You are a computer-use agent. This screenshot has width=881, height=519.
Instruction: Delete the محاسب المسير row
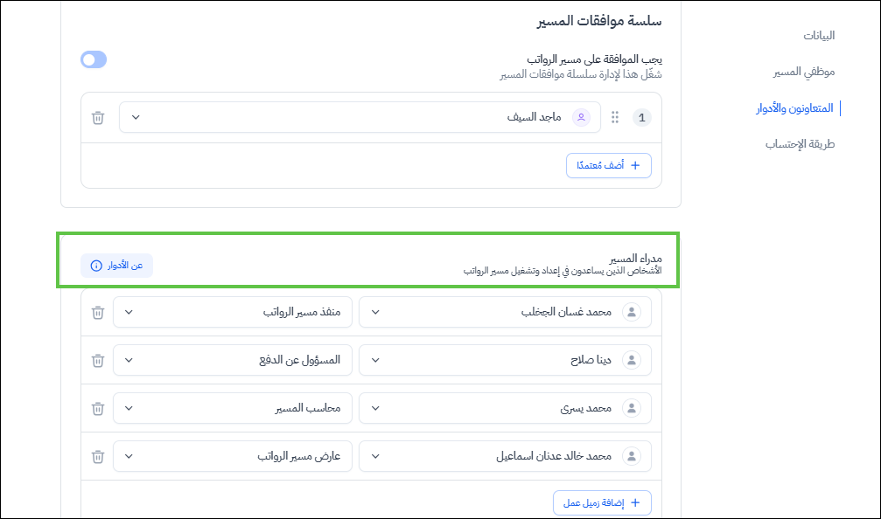[98, 408]
